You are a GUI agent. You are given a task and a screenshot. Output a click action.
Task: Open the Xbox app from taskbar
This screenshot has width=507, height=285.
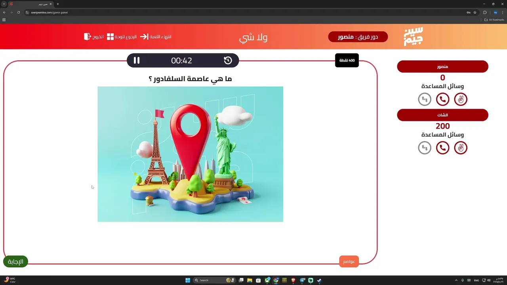point(267,280)
